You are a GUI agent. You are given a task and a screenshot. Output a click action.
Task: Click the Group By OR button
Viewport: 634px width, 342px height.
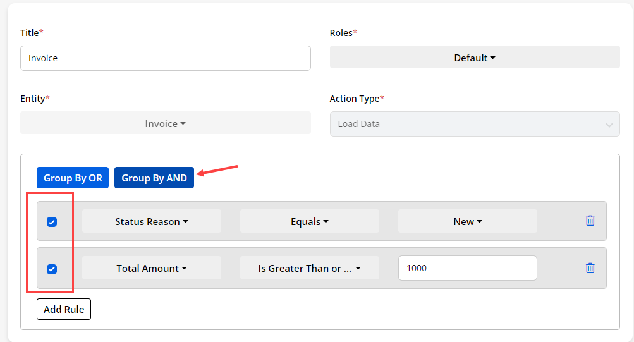click(x=73, y=178)
